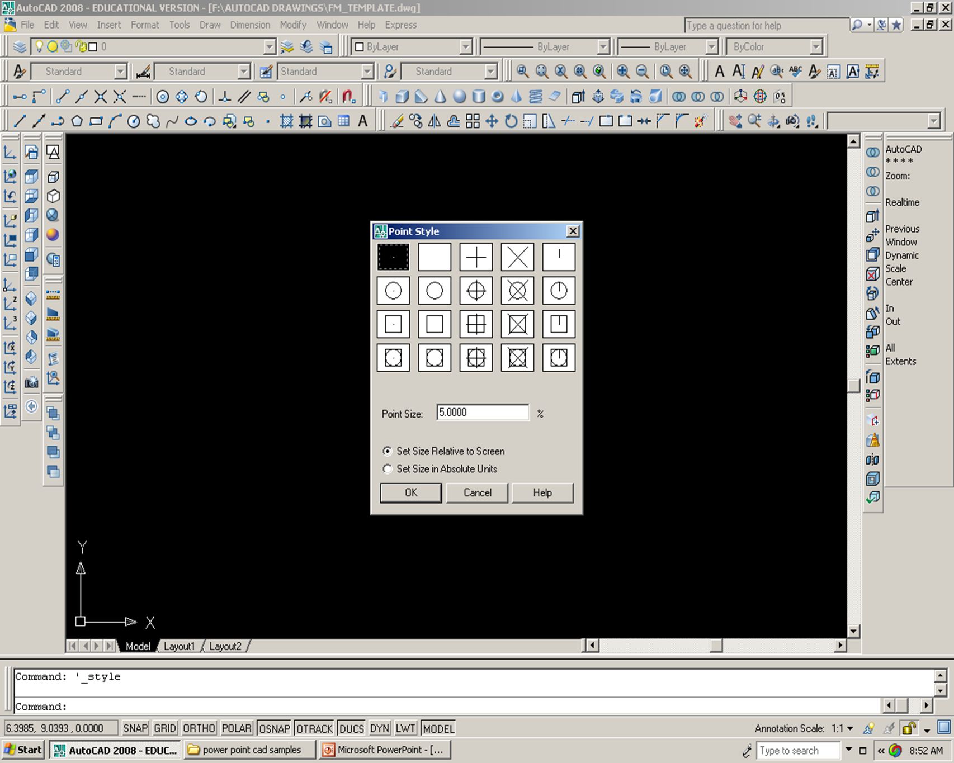Open the Dimension menu
This screenshot has width=954, height=763.
click(250, 25)
